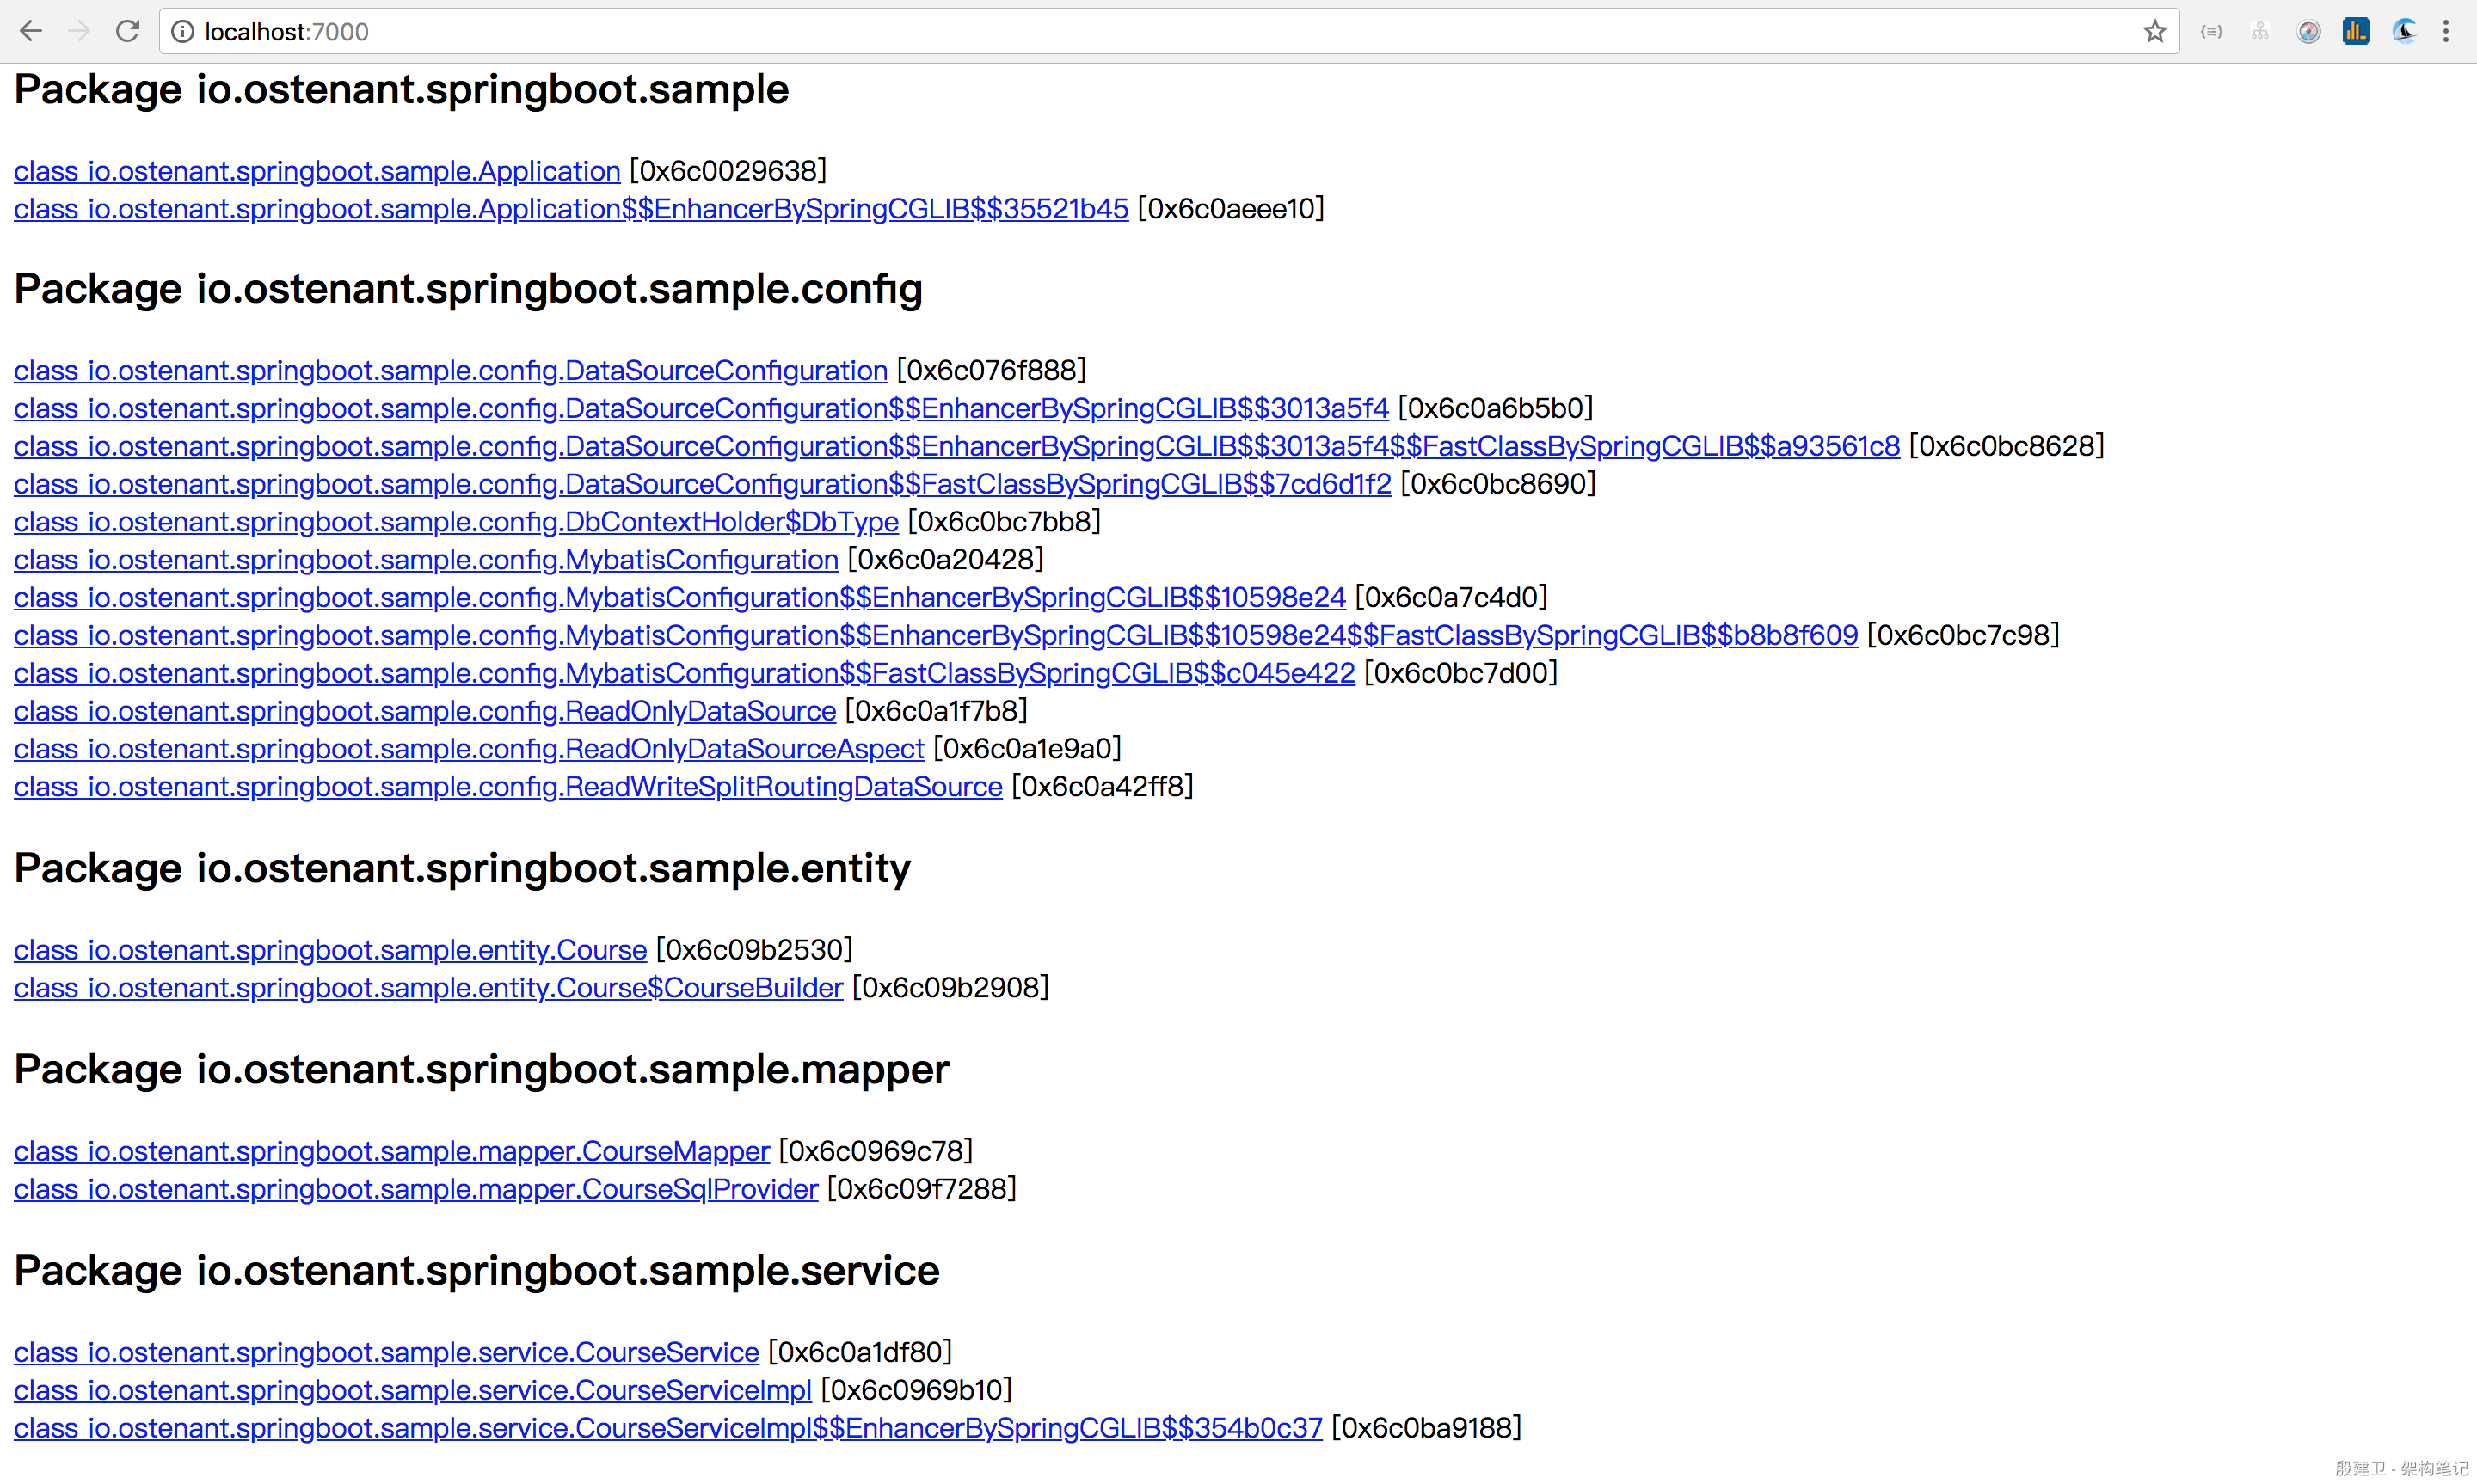Click address text [0x6c0029638]
The image size is (2477, 1484).
(x=728, y=171)
